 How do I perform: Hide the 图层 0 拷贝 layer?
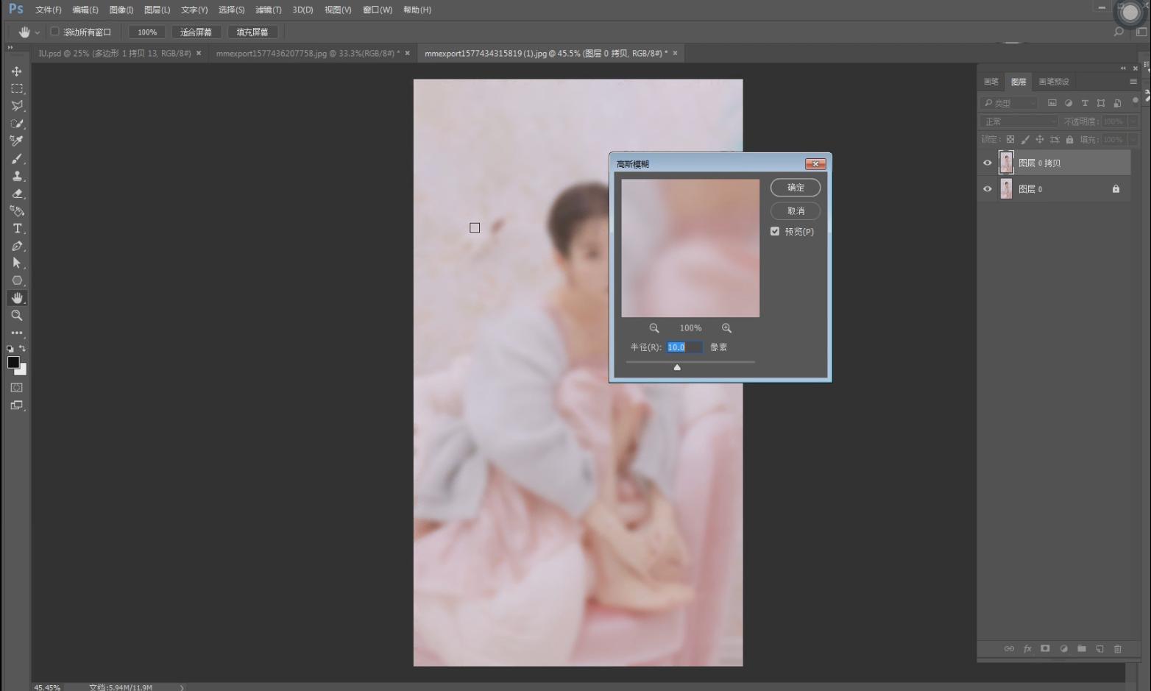point(988,163)
